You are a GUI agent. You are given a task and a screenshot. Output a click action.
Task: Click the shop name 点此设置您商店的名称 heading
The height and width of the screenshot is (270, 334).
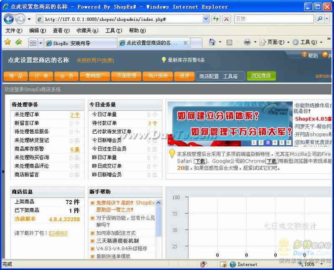coord(38,60)
